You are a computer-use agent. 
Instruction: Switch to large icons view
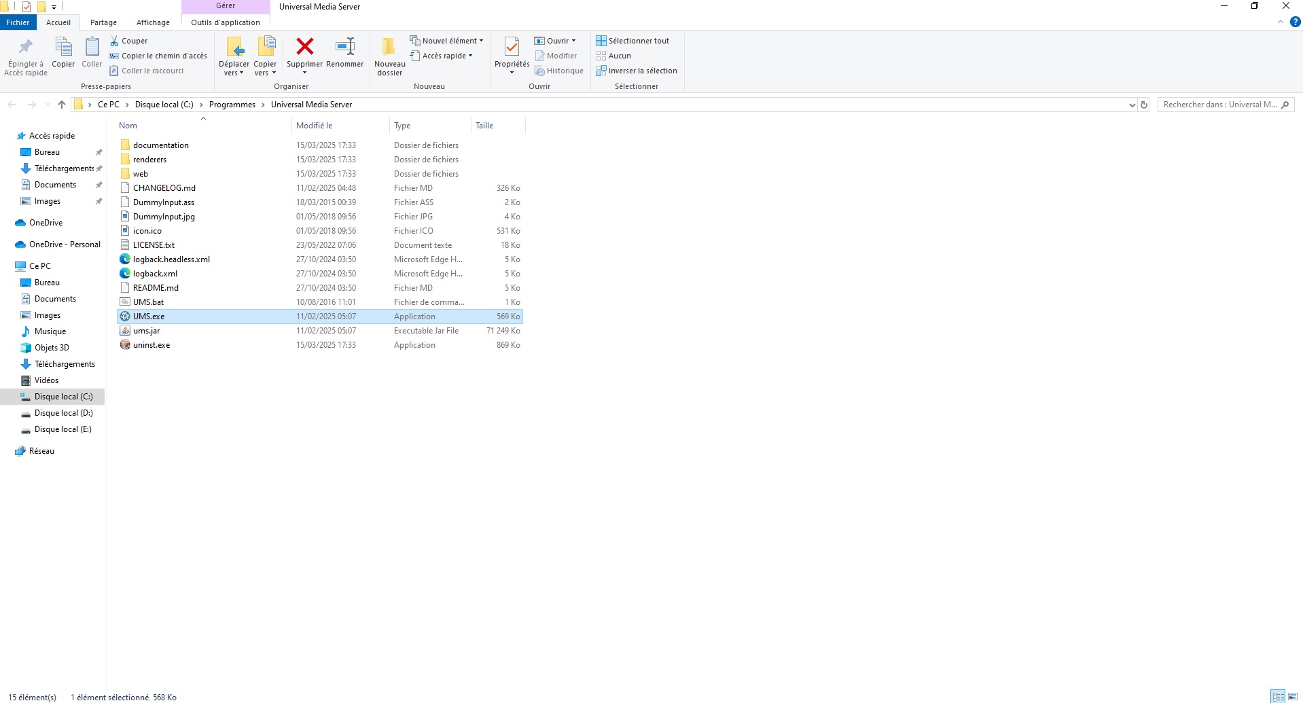tap(1293, 697)
